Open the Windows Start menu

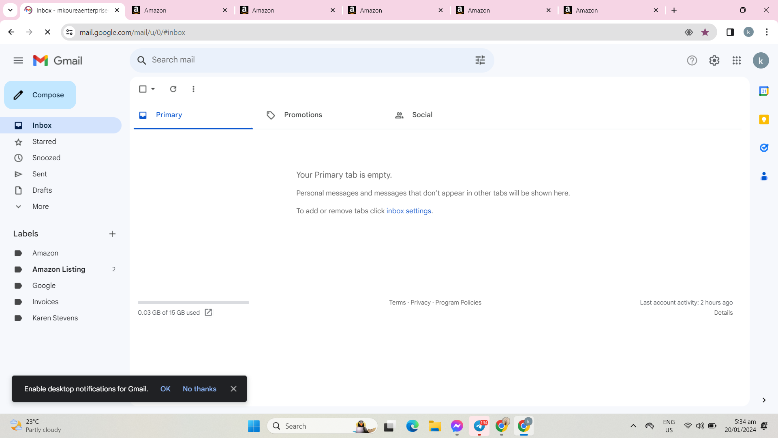tap(254, 426)
